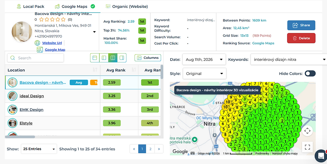
Task: Open the ideal Design listing
Action: 32,96
